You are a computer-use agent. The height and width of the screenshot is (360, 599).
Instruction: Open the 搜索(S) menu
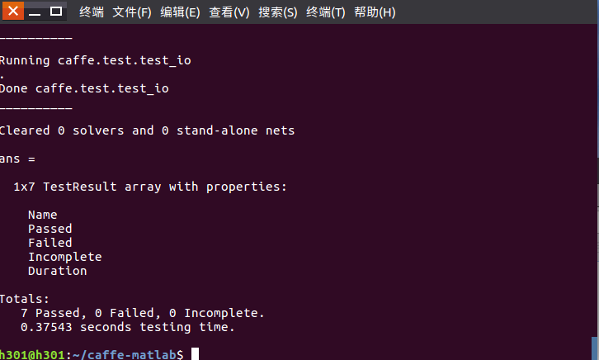(x=278, y=12)
